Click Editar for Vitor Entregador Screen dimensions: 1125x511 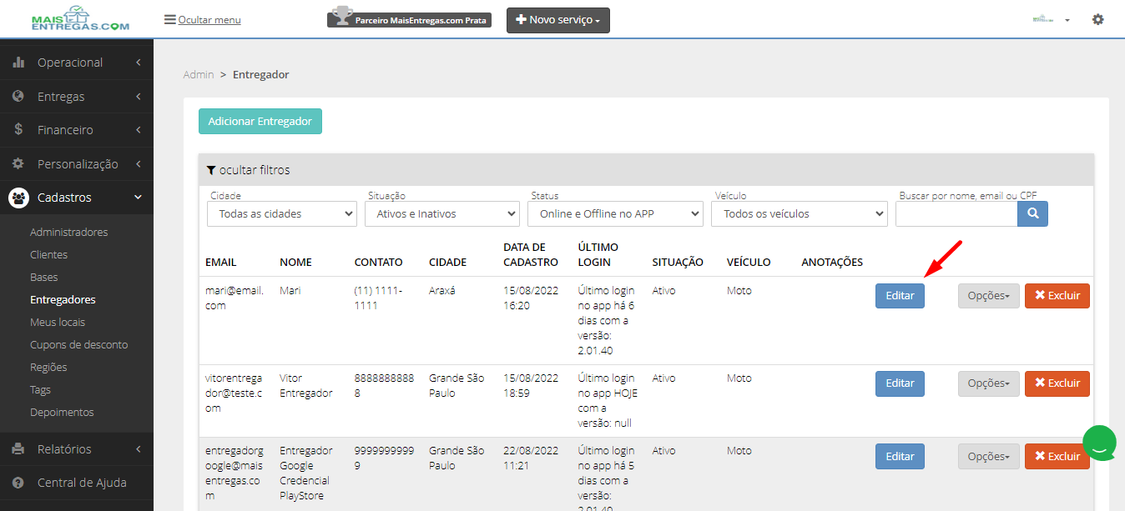[x=900, y=383]
